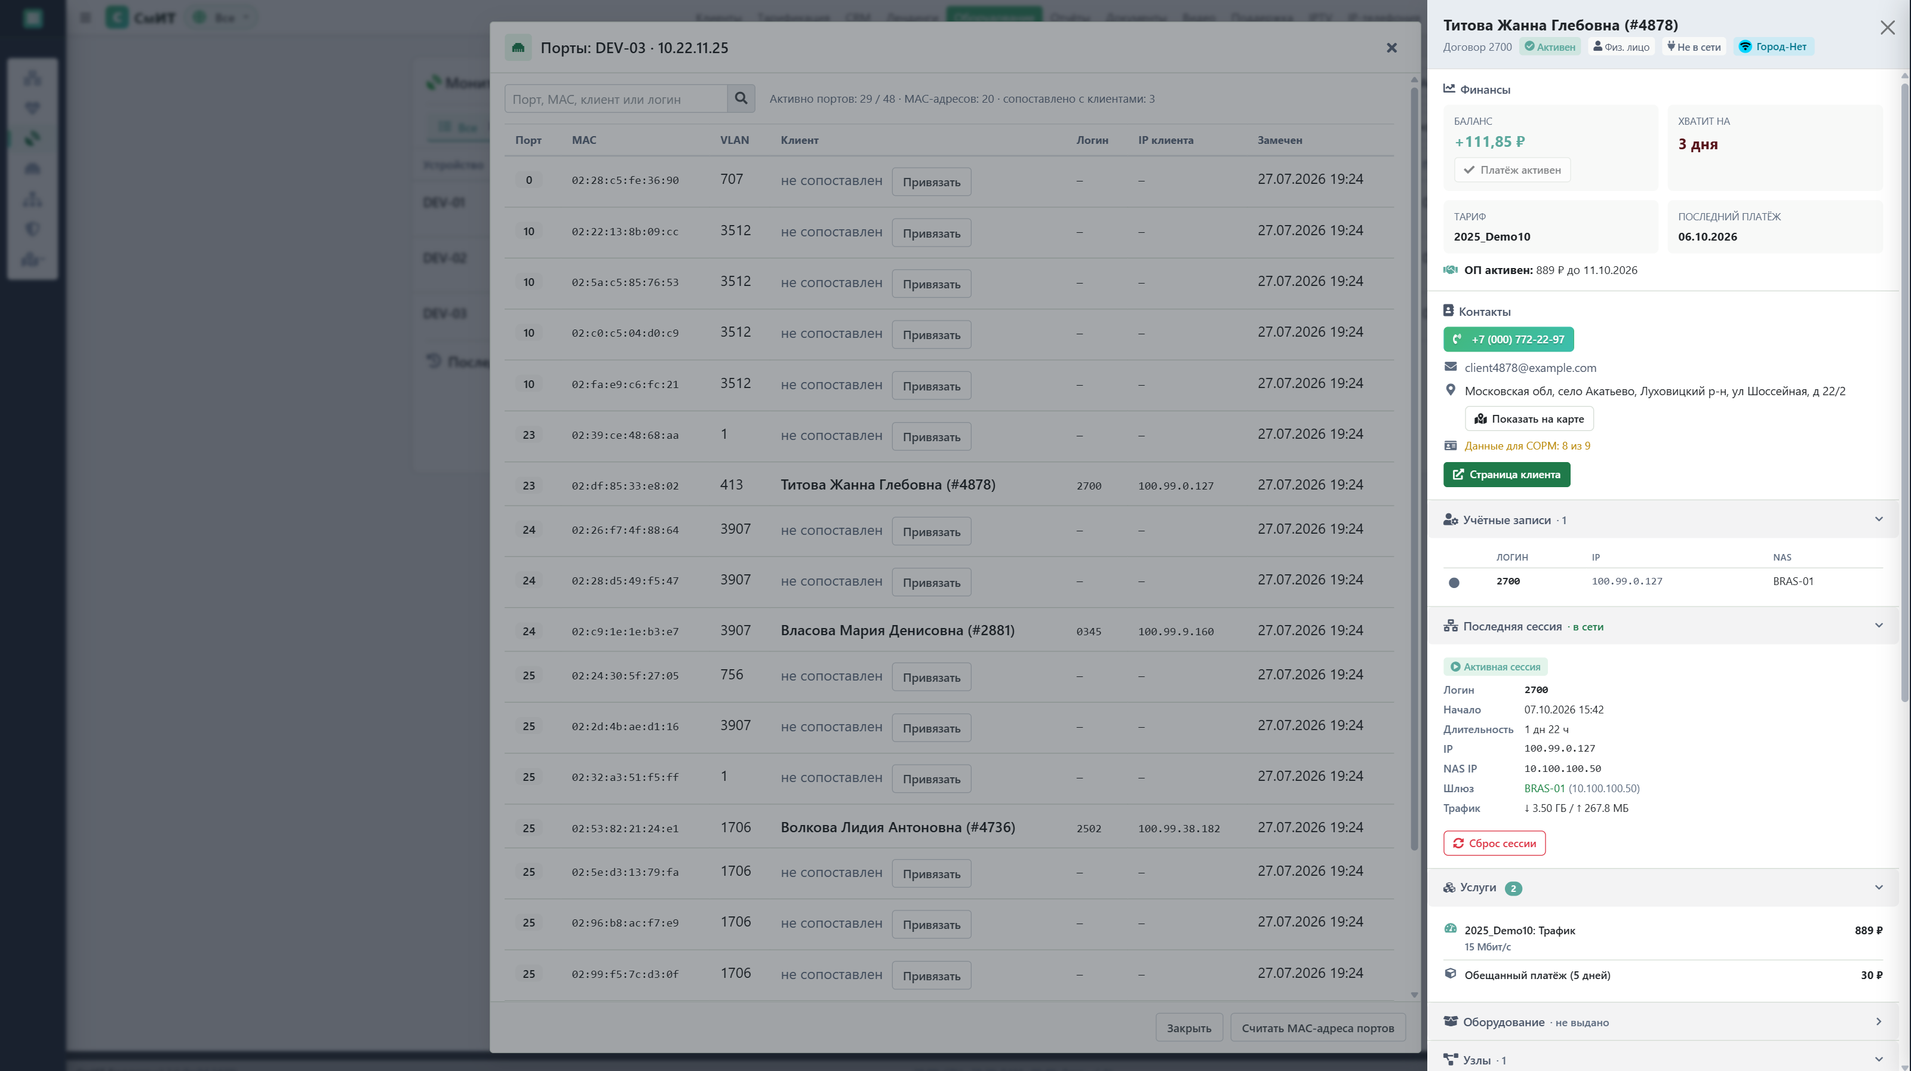Click the Финансы chart icon
This screenshot has height=1071, width=1911.
(1449, 89)
